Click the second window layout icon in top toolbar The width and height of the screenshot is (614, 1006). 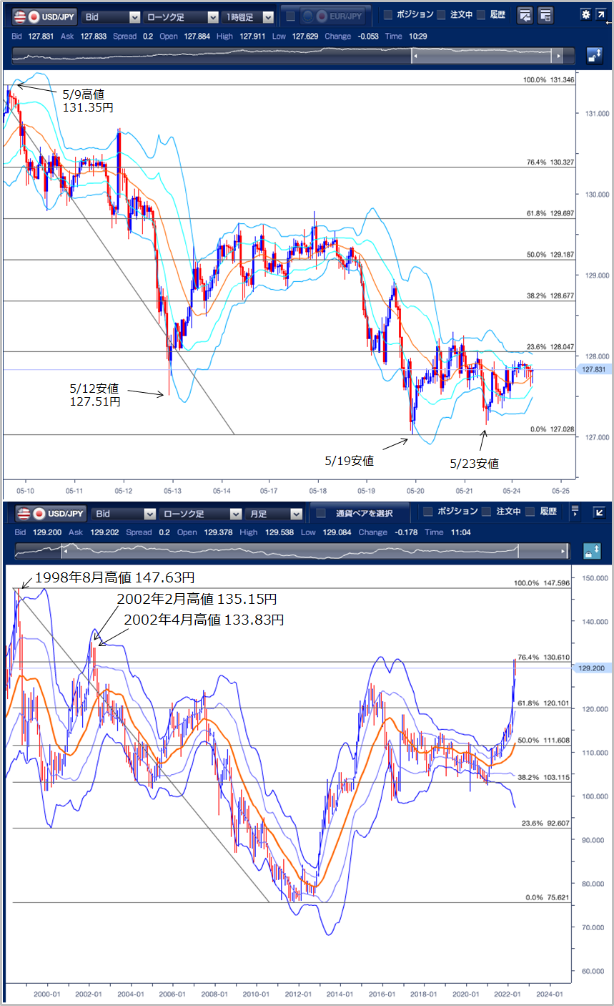pyautogui.click(x=545, y=15)
